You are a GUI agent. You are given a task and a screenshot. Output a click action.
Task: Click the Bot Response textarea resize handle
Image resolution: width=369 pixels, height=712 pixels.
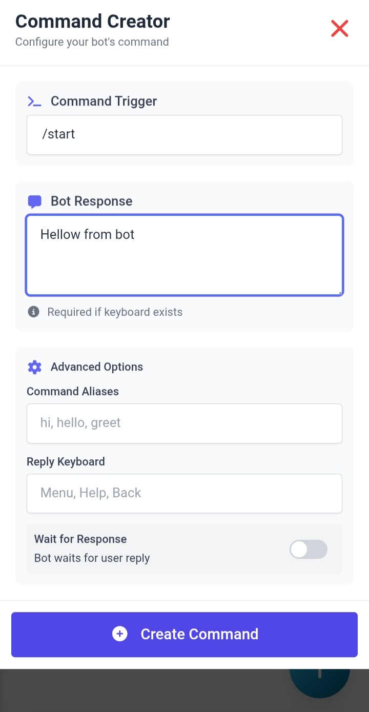coord(339,293)
